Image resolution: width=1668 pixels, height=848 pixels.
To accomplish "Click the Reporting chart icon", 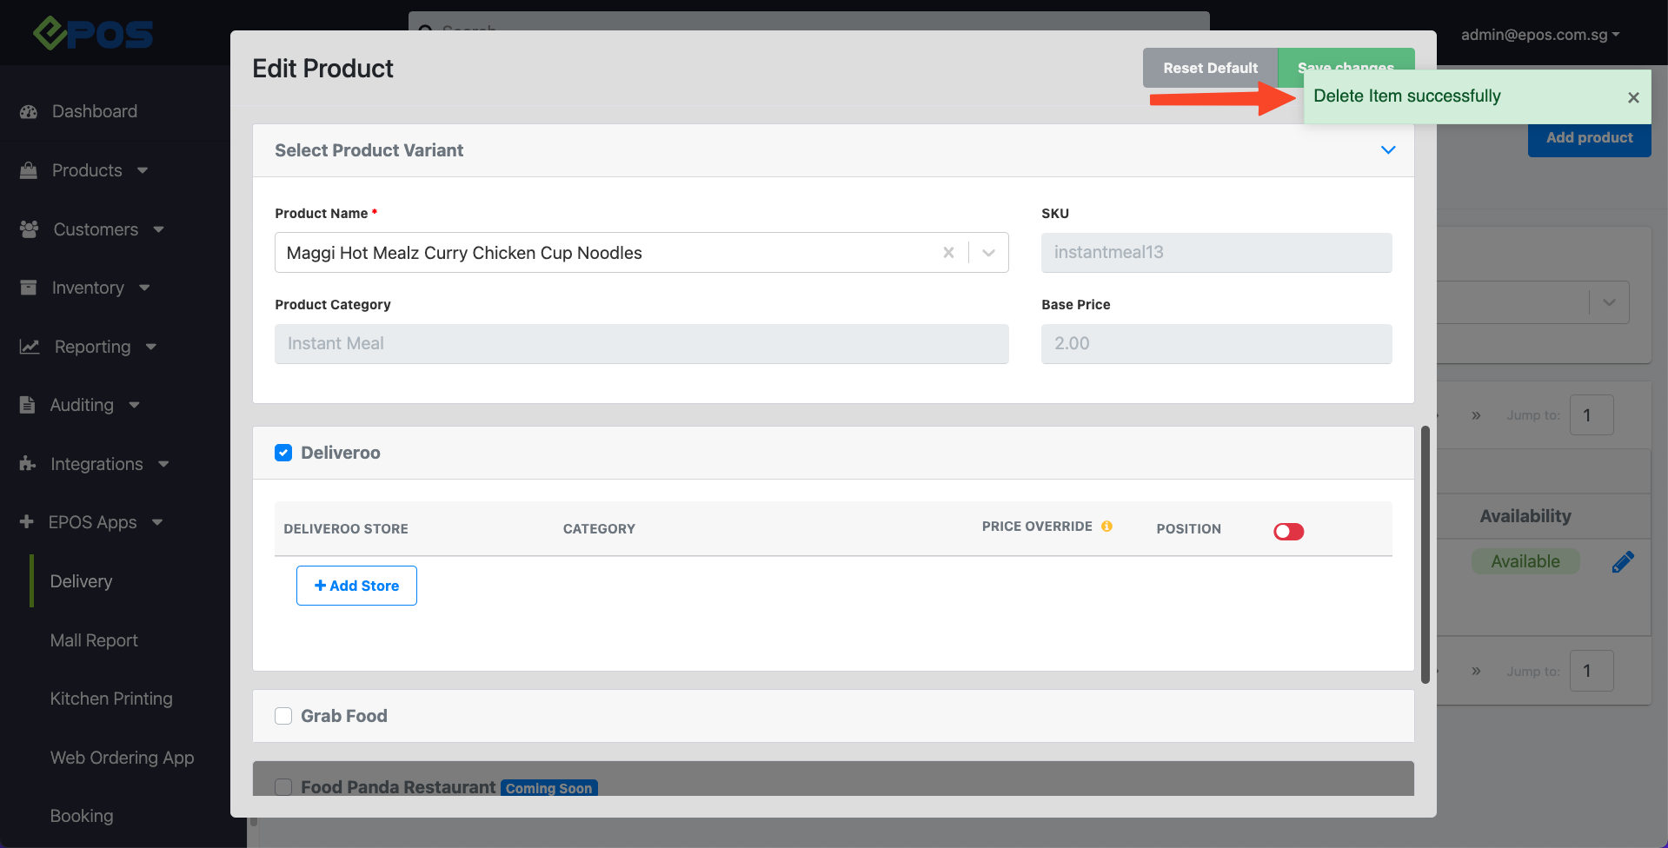I will pyautogui.click(x=30, y=347).
